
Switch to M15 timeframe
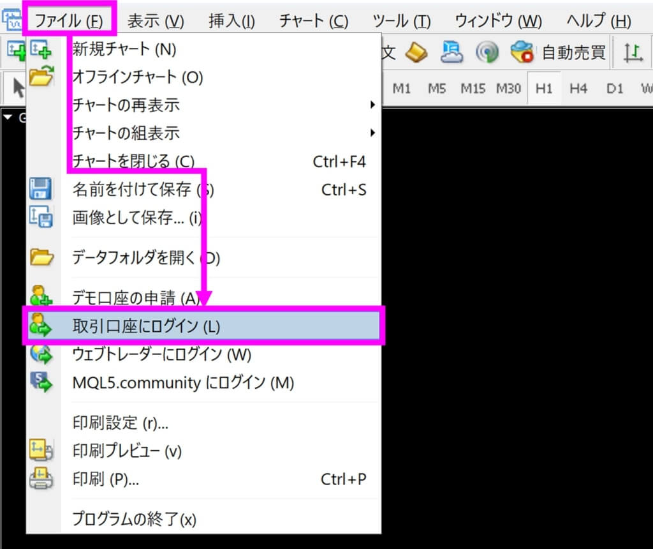(473, 88)
